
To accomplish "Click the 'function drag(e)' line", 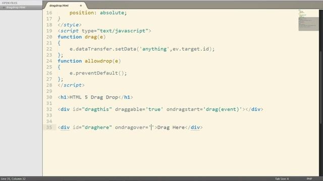I will pyautogui.click(x=82, y=37).
